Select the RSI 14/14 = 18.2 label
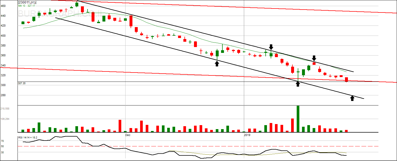Viewport: 397px width, 161px height. click(x=27, y=138)
